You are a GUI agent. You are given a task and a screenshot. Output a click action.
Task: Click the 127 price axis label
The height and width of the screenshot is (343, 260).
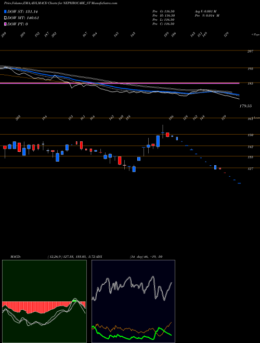coord(250,169)
